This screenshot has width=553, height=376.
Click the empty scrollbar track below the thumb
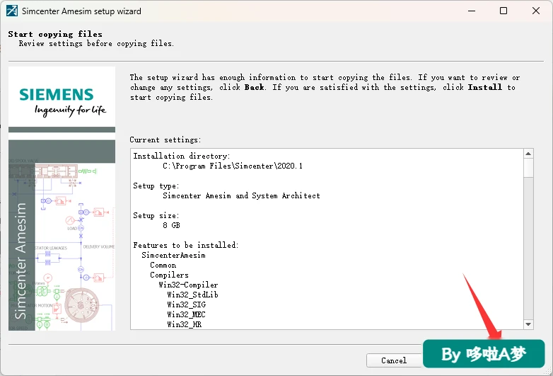528,249
